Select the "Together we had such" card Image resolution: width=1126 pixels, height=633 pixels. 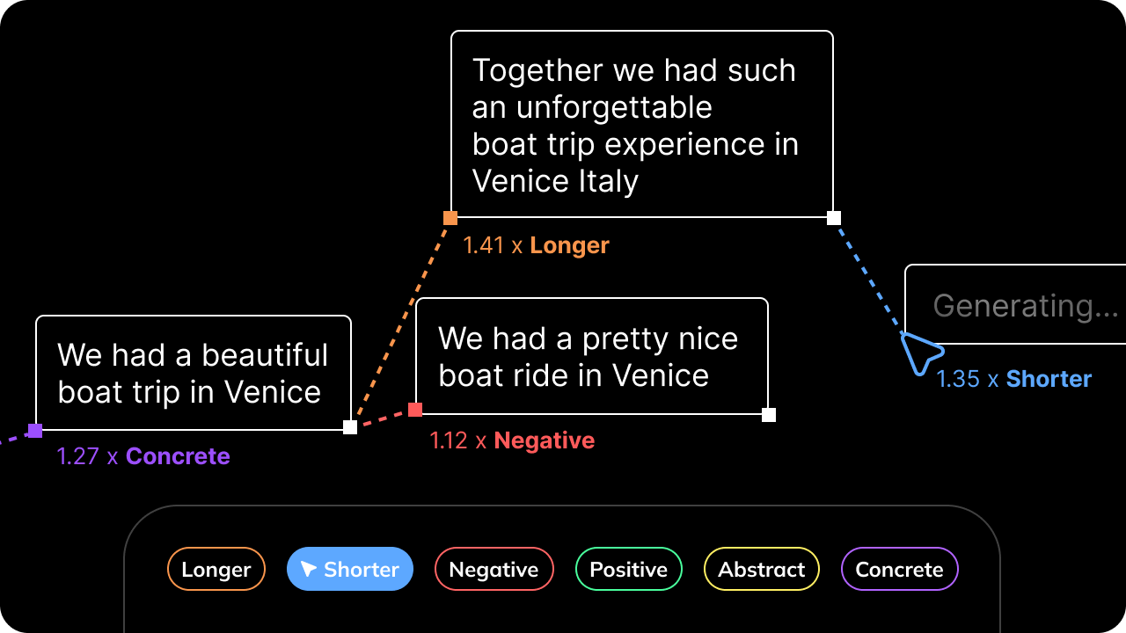[x=642, y=124]
